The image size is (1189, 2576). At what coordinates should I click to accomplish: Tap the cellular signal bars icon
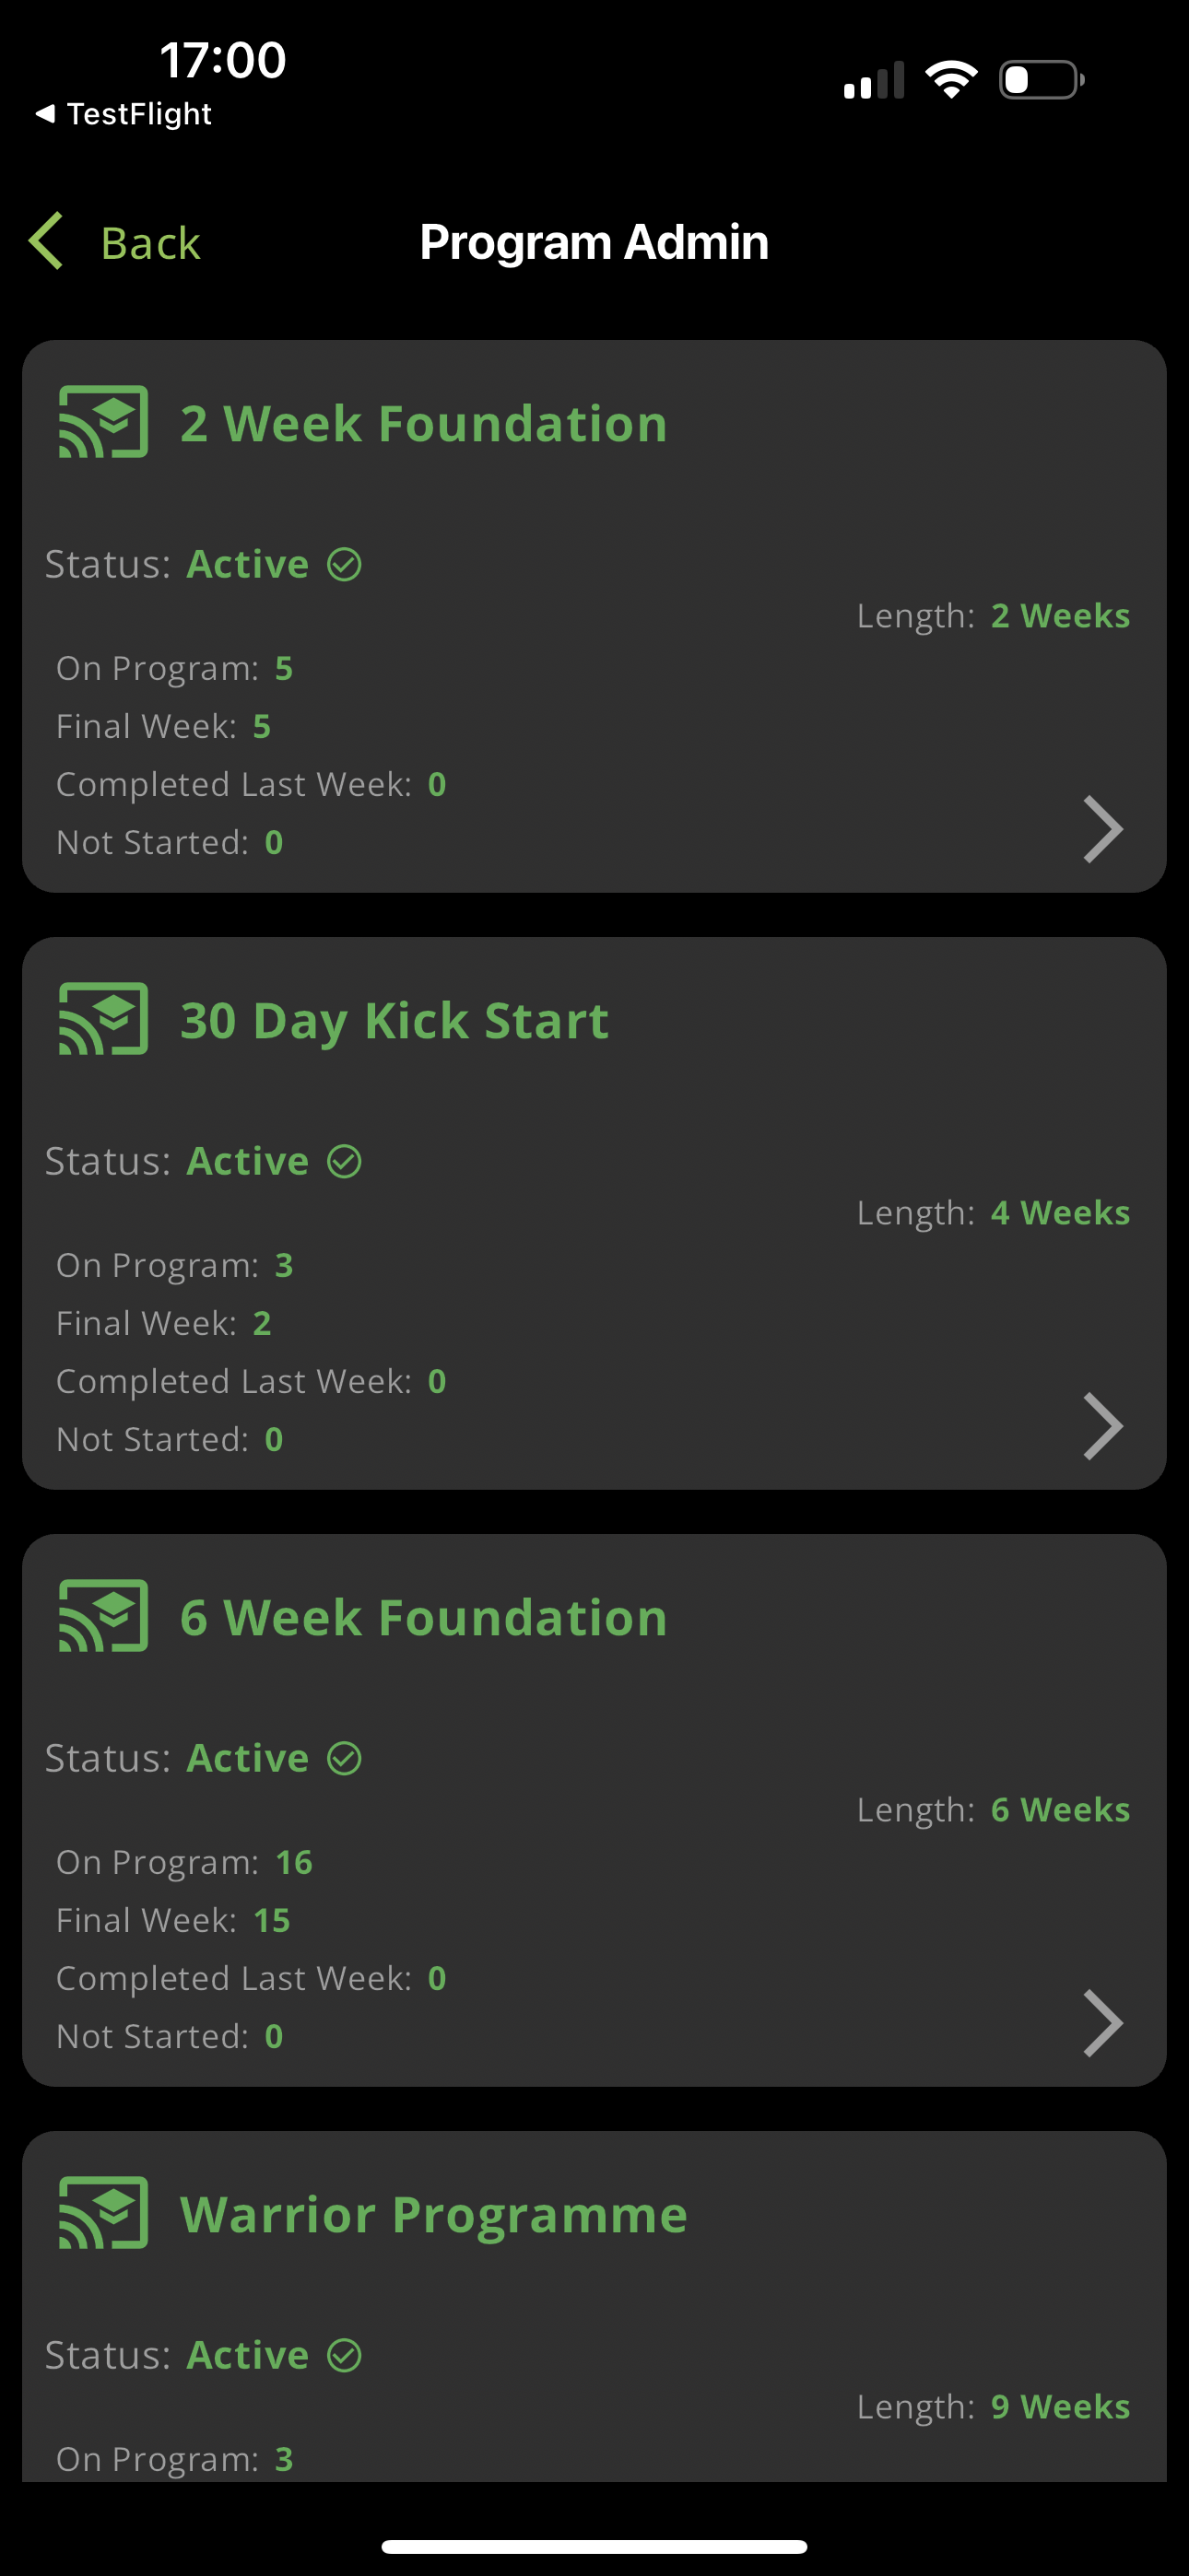pos(874,80)
